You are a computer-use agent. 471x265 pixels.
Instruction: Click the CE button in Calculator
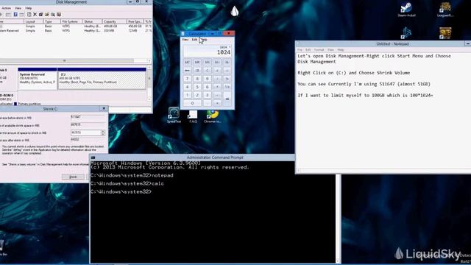point(197,71)
